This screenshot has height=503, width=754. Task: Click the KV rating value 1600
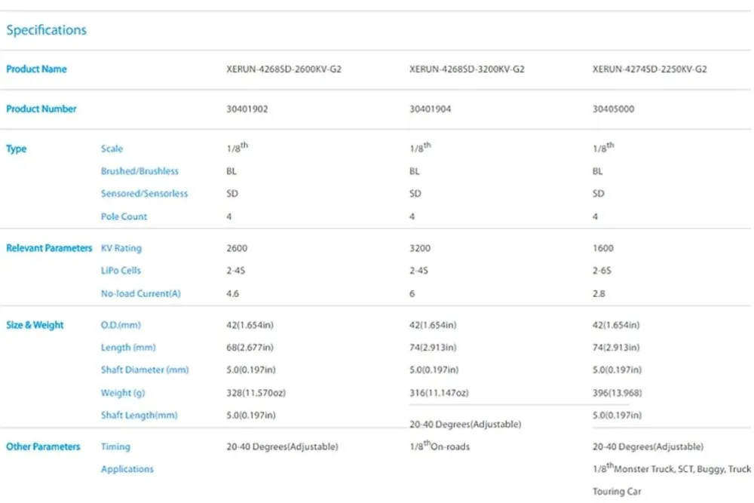pos(603,248)
